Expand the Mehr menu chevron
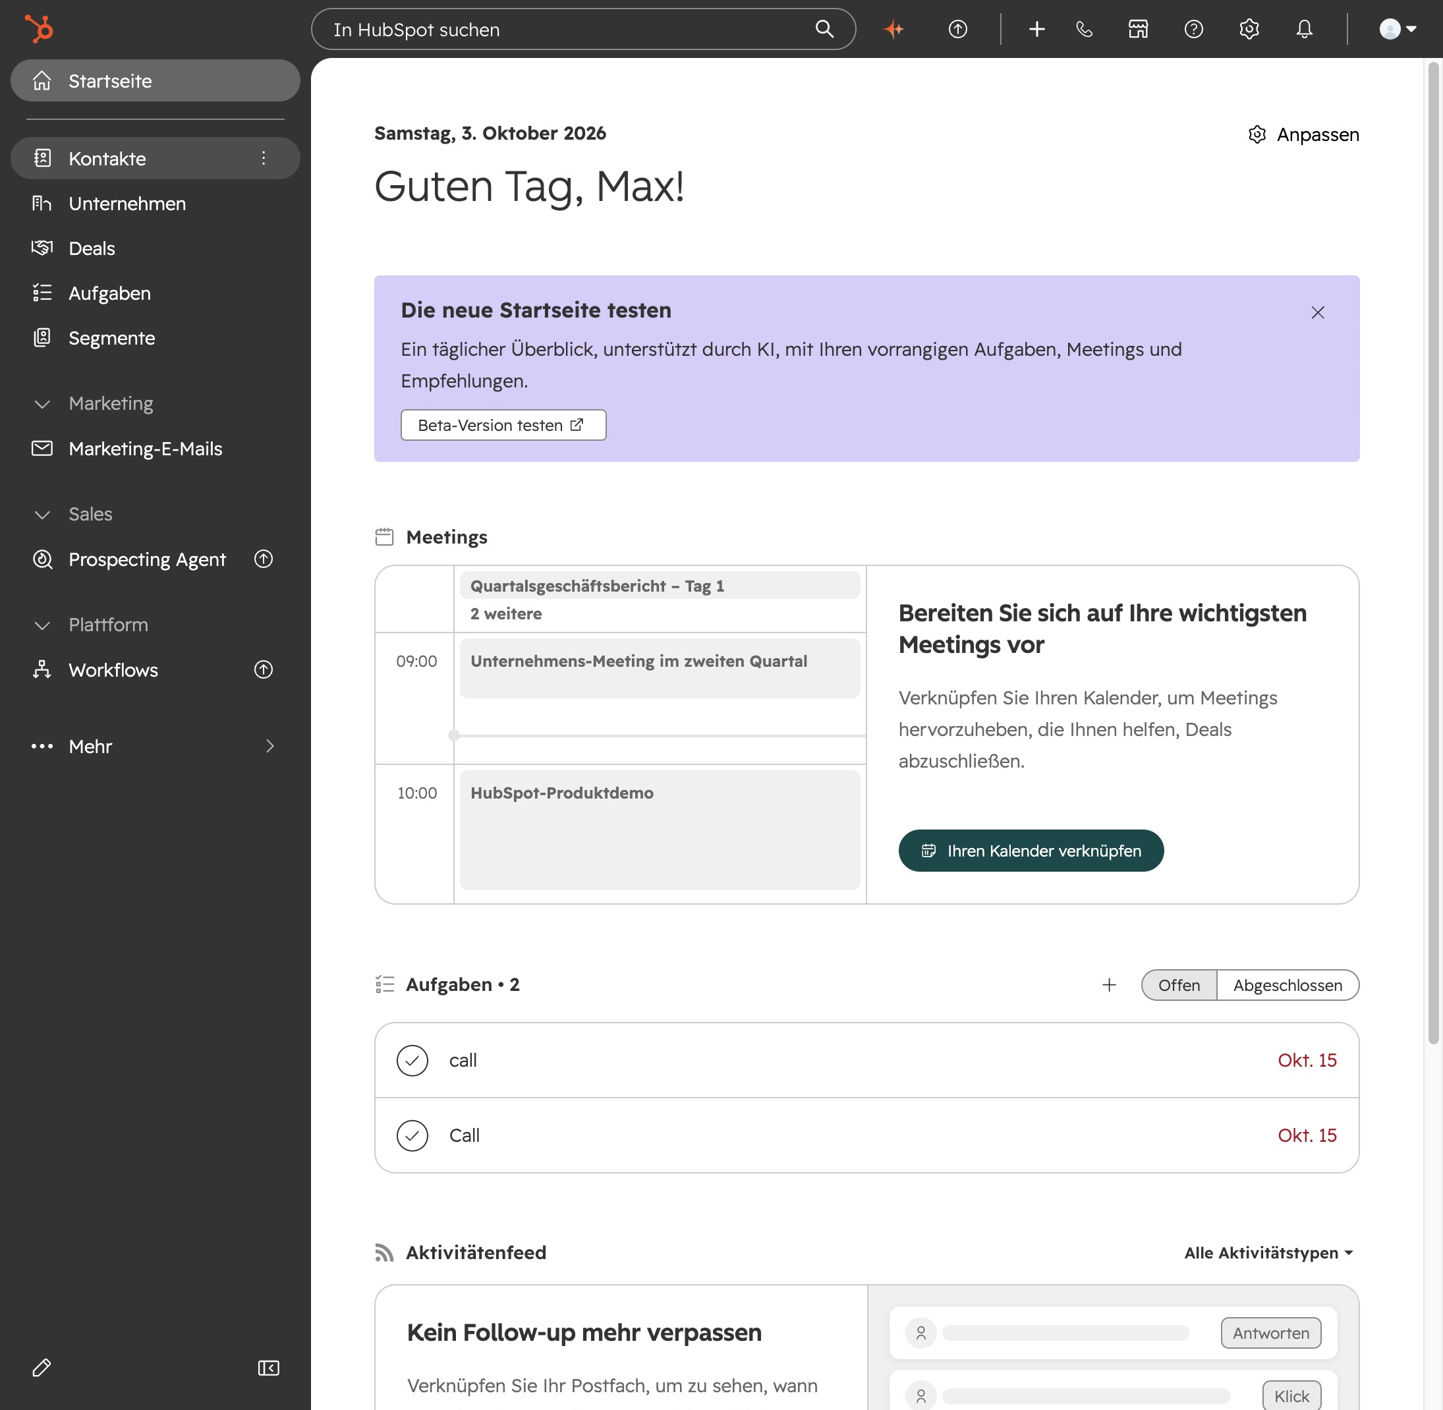This screenshot has height=1410, width=1443. [269, 746]
